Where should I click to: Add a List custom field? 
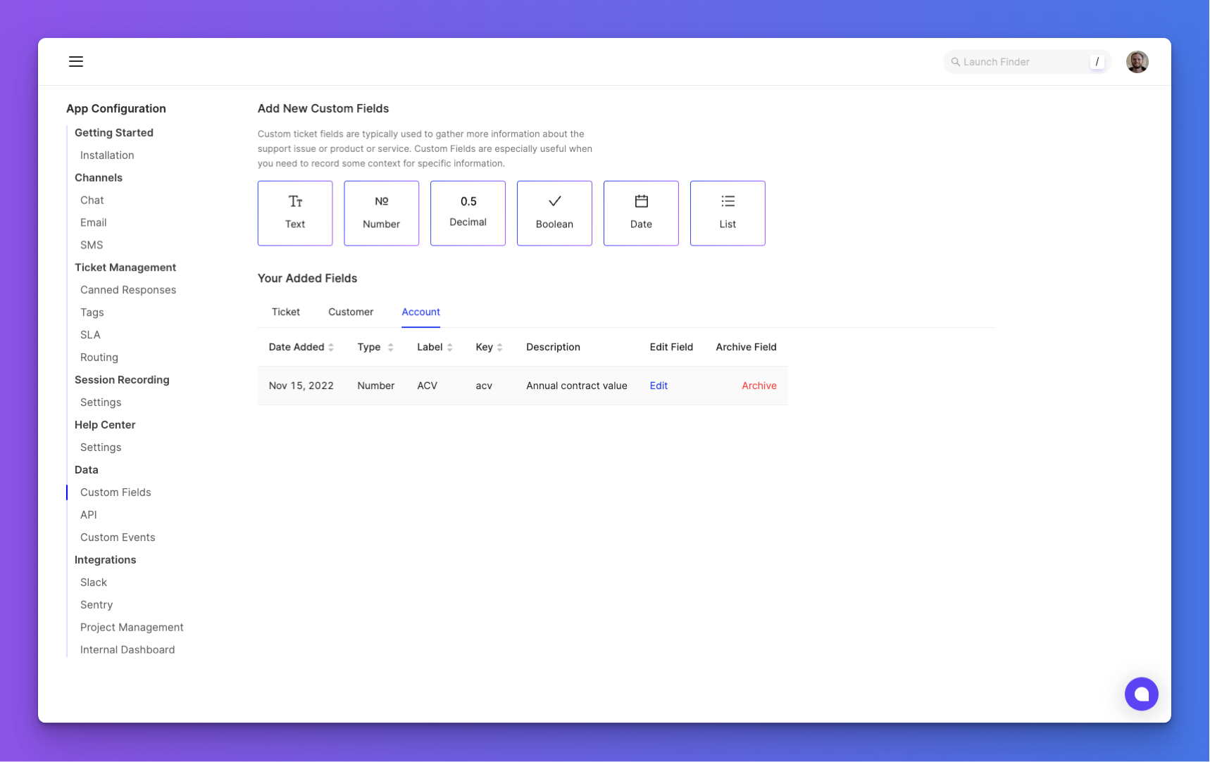pyautogui.click(x=728, y=213)
